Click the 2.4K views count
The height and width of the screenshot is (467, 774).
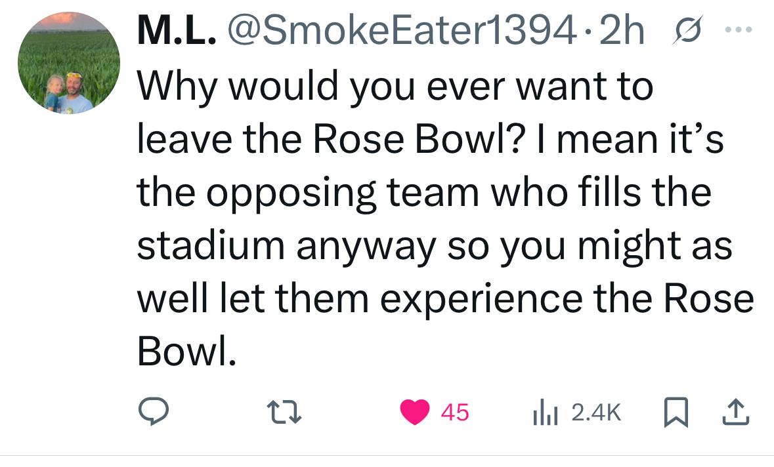[x=595, y=413]
